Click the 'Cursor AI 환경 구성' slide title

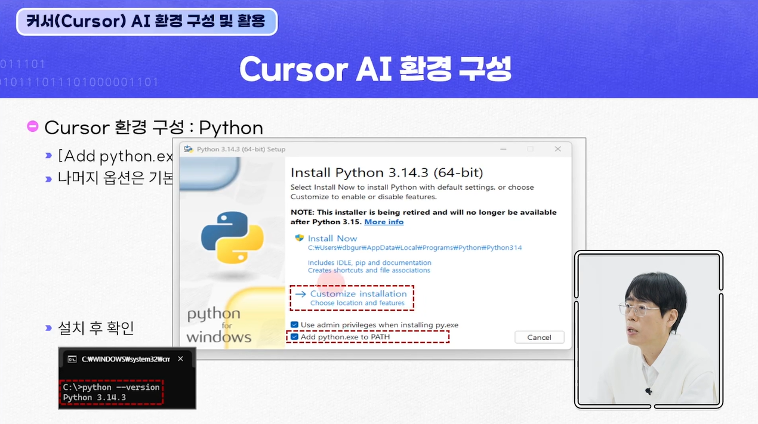[375, 70]
